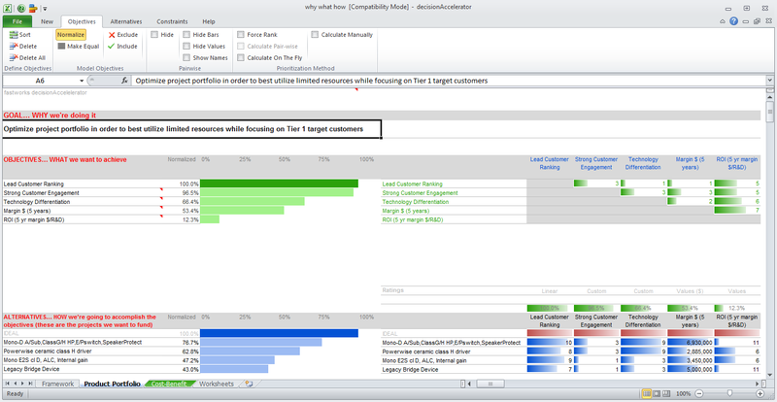Enable the Force Rank checkbox

pyautogui.click(x=241, y=35)
